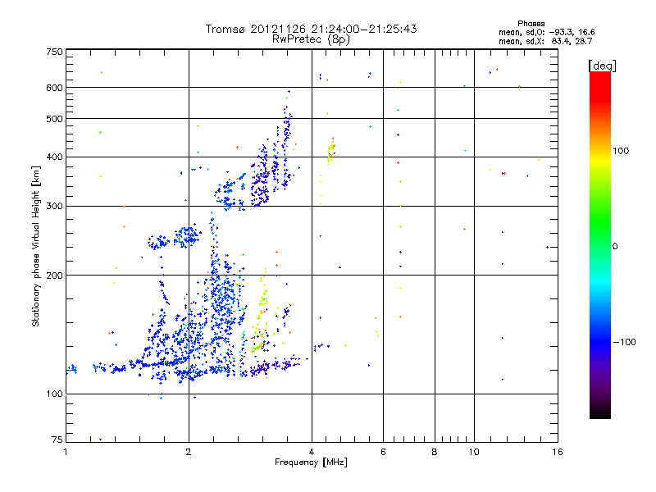Click the y-axis tick label '400'
The height and width of the screenshot is (492, 656).
(x=54, y=157)
